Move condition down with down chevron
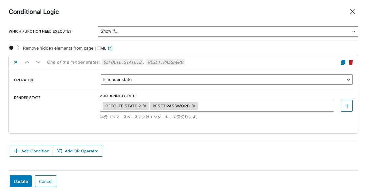The height and width of the screenshot is (191, 366). 38,62
